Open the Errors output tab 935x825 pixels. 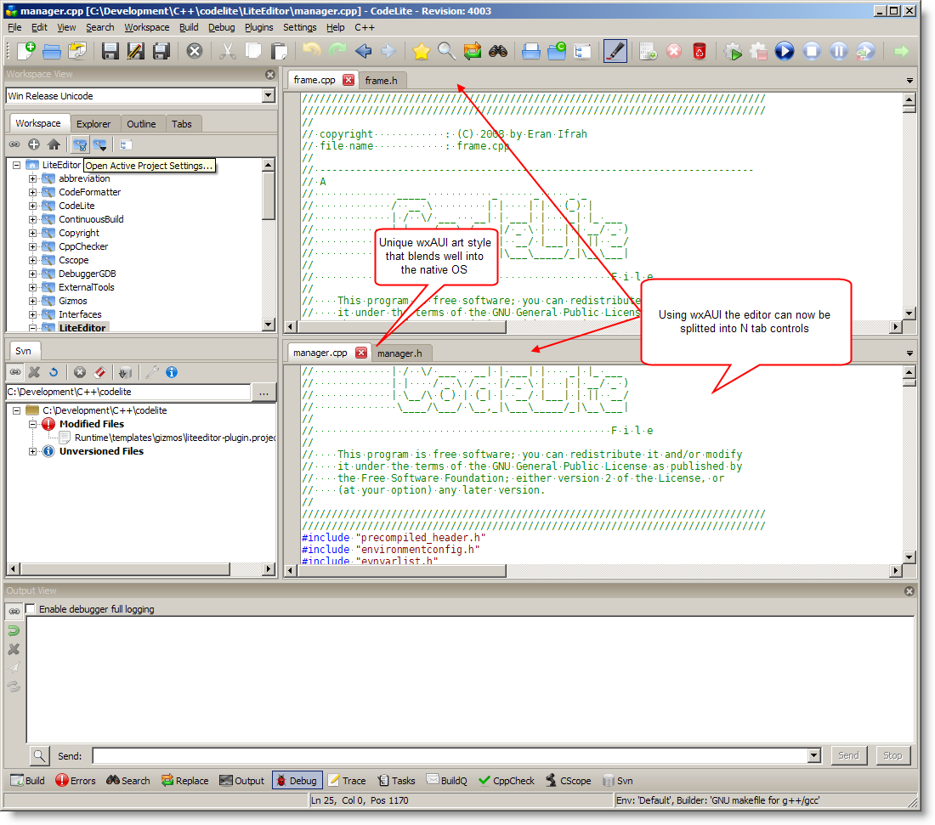pos(76,781)
